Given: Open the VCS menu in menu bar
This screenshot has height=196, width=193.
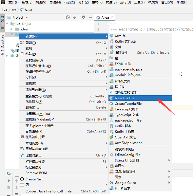Looking at the screenshot, I should [x=153, y=2].
